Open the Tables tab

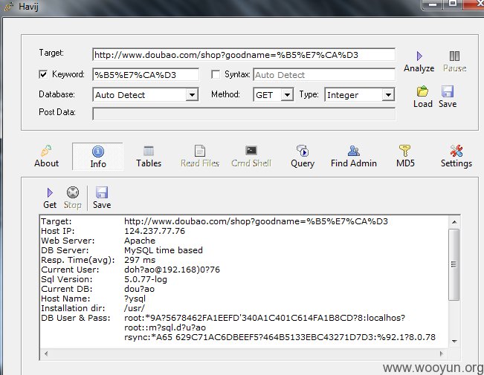pyautogui.click(x=149, y=157)
